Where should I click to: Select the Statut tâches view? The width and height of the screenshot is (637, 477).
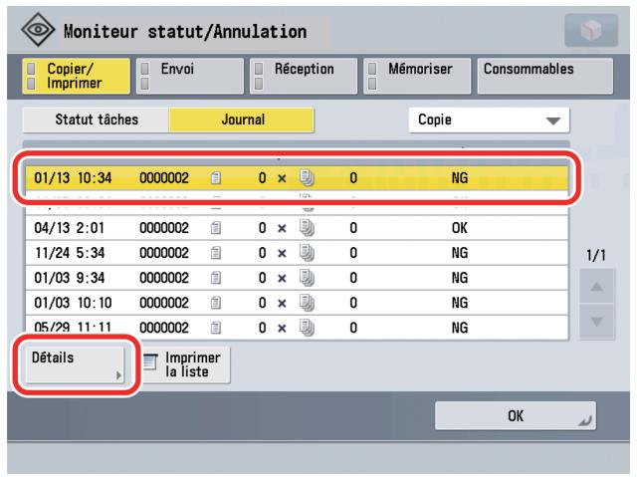pyautogui.click(x=97, y=119)
